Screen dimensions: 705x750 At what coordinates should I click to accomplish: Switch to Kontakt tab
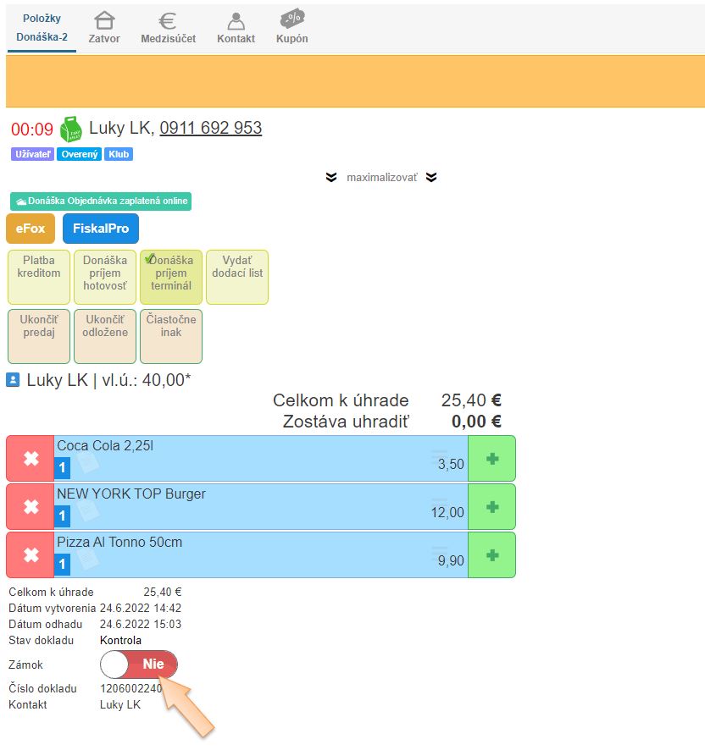[x=236, y=27]
